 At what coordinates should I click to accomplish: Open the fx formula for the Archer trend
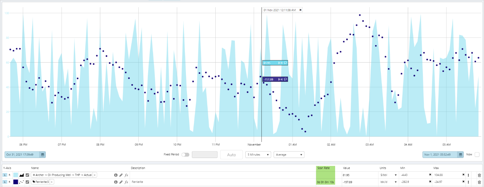click(x=127, y=175)
